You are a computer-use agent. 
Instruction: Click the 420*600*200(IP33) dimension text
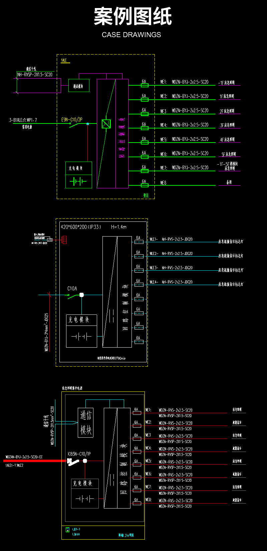80,227
